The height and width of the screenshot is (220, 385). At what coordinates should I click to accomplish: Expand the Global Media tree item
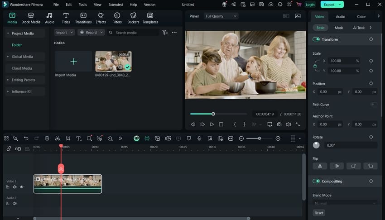point(8,57)
